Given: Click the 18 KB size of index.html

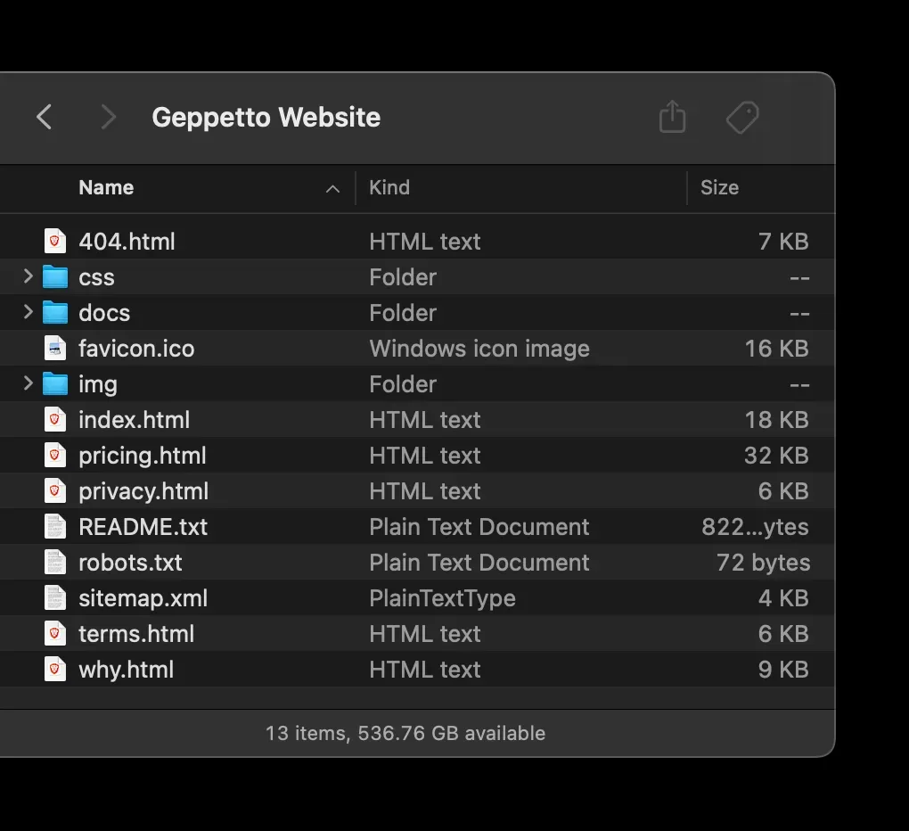Looking at the screenshot, I should pyautogui.click(x=776, y=420).
